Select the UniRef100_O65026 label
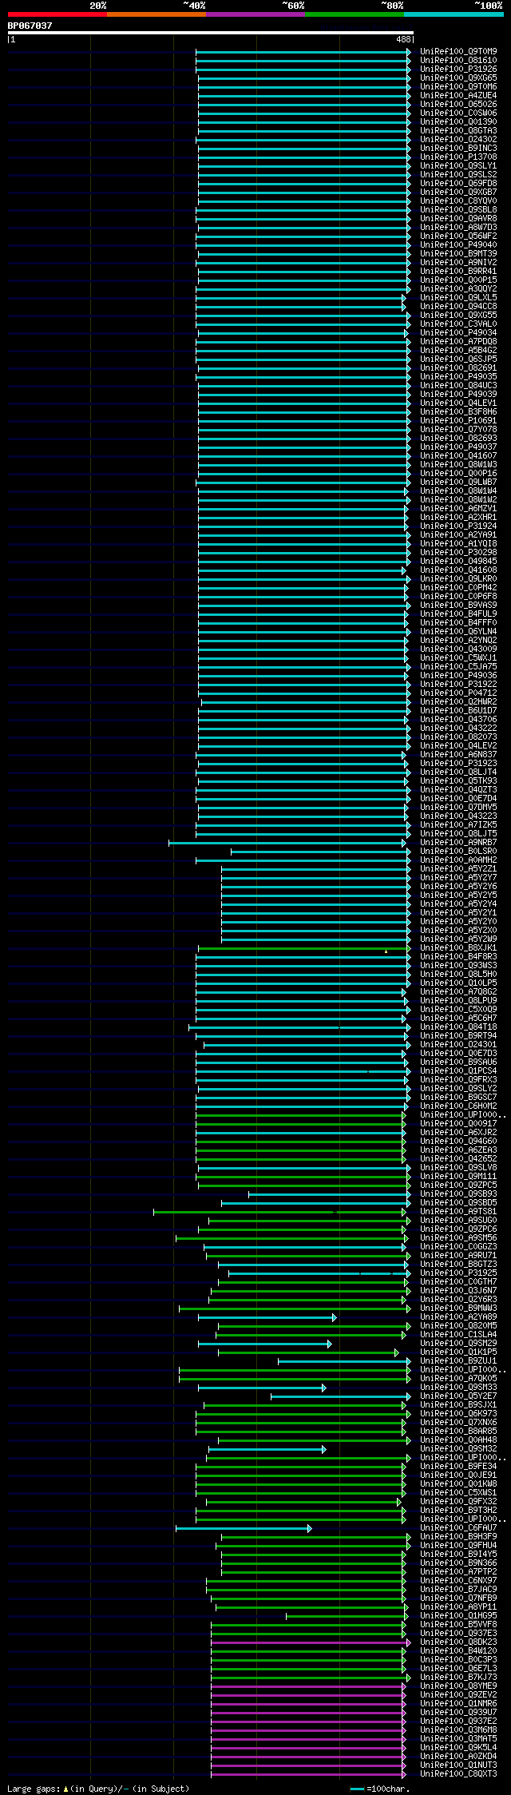 [x=458, y=105]
